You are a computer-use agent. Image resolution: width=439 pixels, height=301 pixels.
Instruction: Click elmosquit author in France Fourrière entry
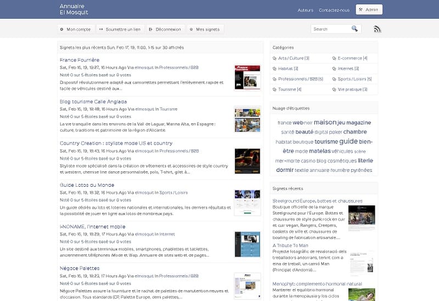click(x=144, y=68)
